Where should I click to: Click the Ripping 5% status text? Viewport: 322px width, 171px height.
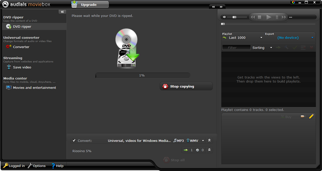click(x=82, y=151)
